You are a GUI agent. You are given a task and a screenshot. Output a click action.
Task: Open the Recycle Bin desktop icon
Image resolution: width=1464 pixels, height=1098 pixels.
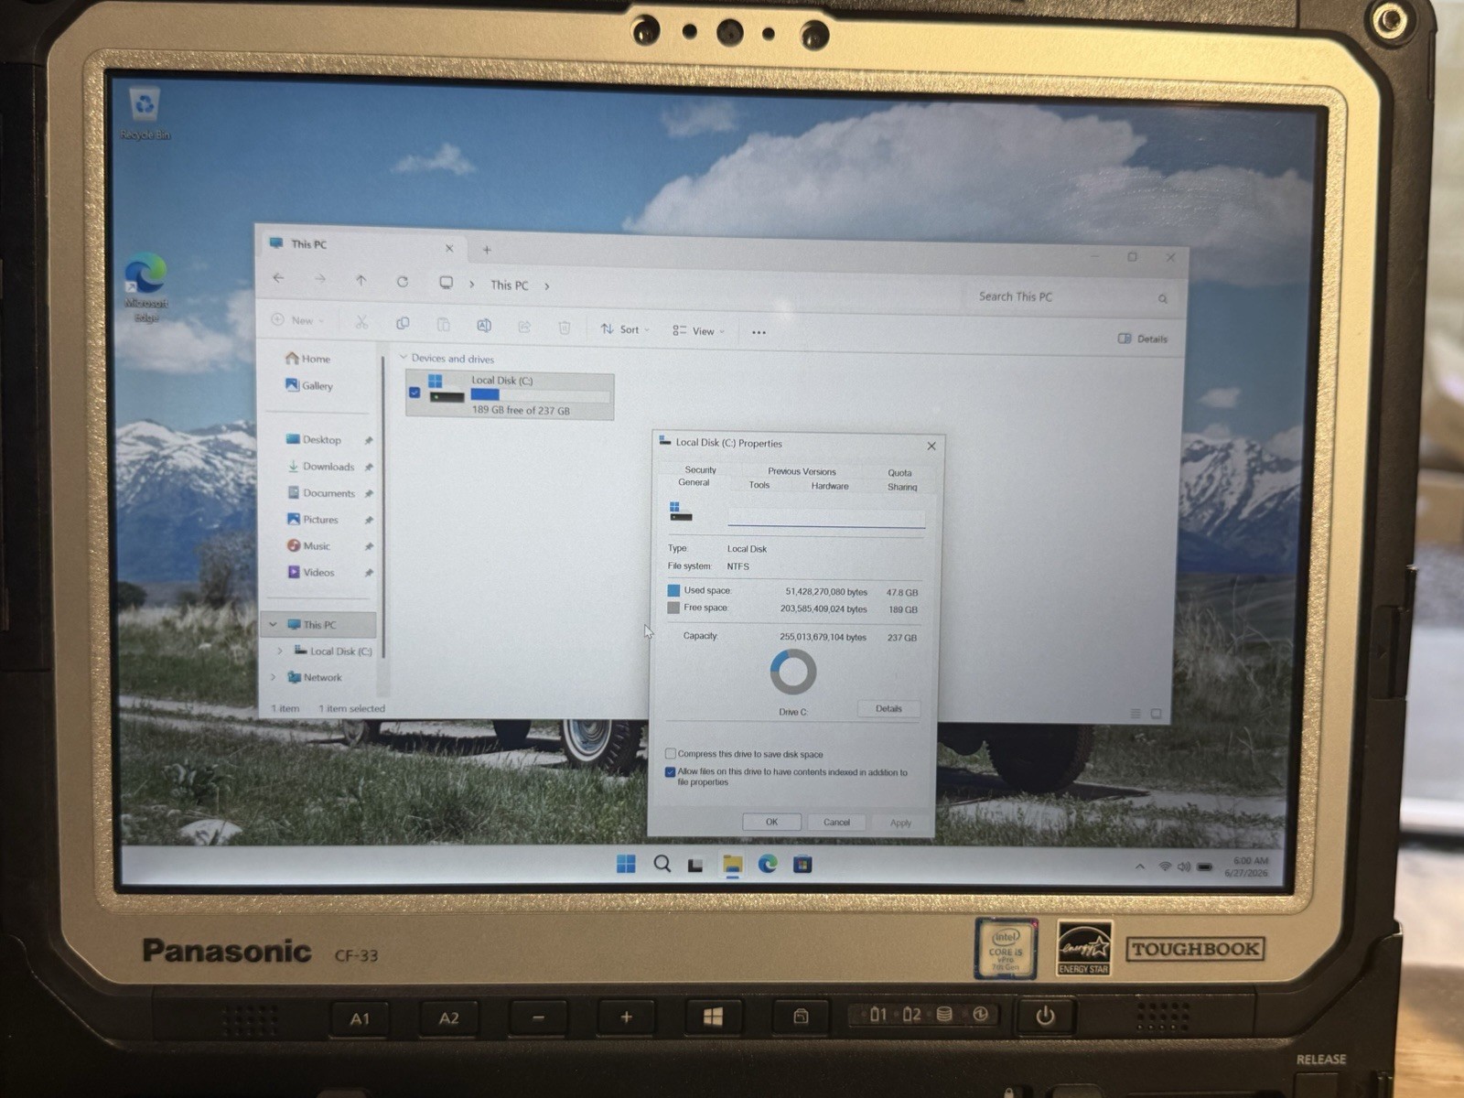click(x=145, y=113)
